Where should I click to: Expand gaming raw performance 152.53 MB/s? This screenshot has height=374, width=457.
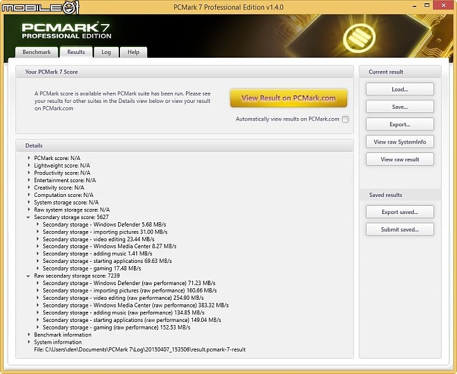(37, 327)
